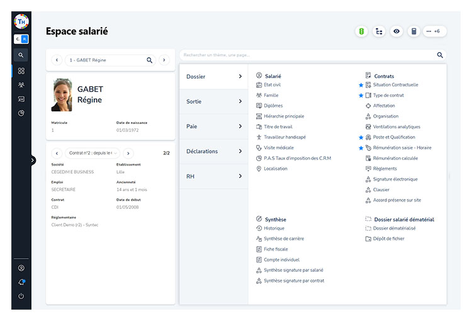
Task: Toggle the eye visibility button
Action: 396,31
